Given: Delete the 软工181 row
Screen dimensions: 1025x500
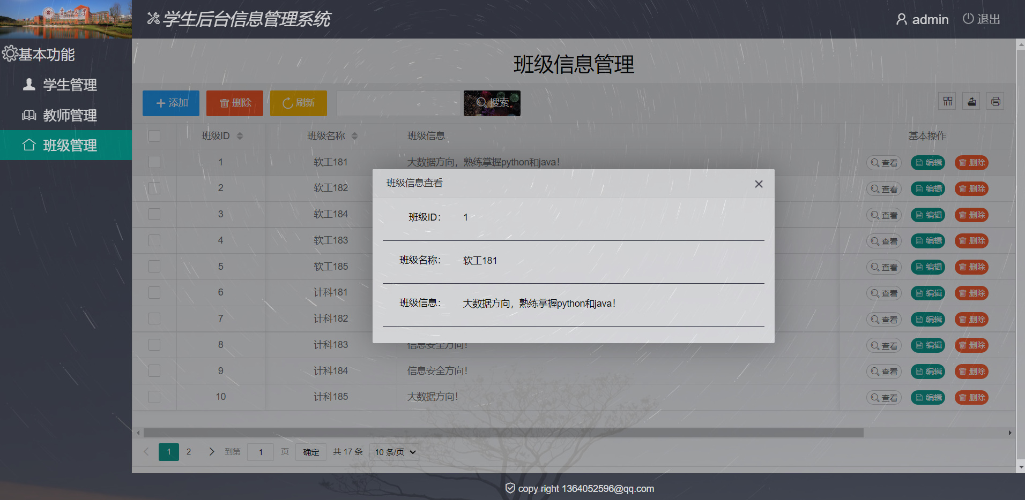Looking at the screenshot, I should (x=971, y=163).
